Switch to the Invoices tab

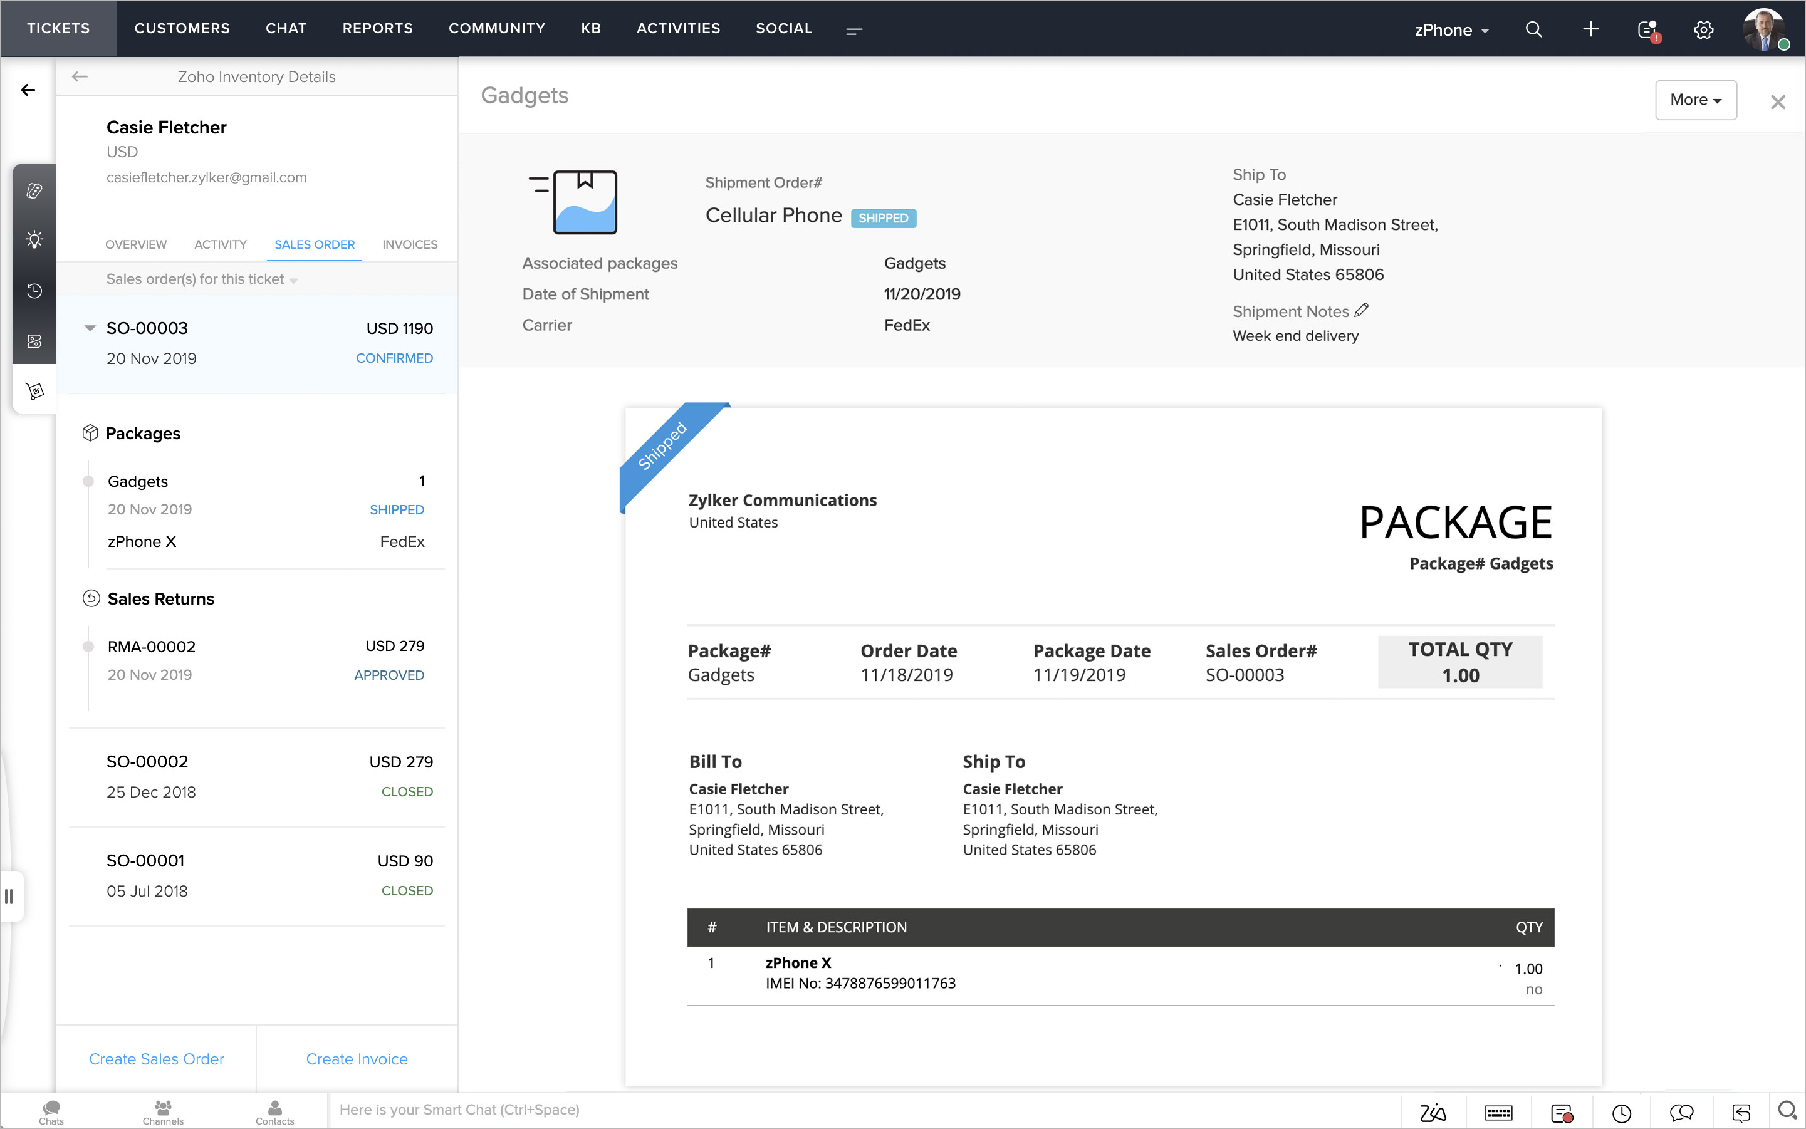(x=409, y=244)
